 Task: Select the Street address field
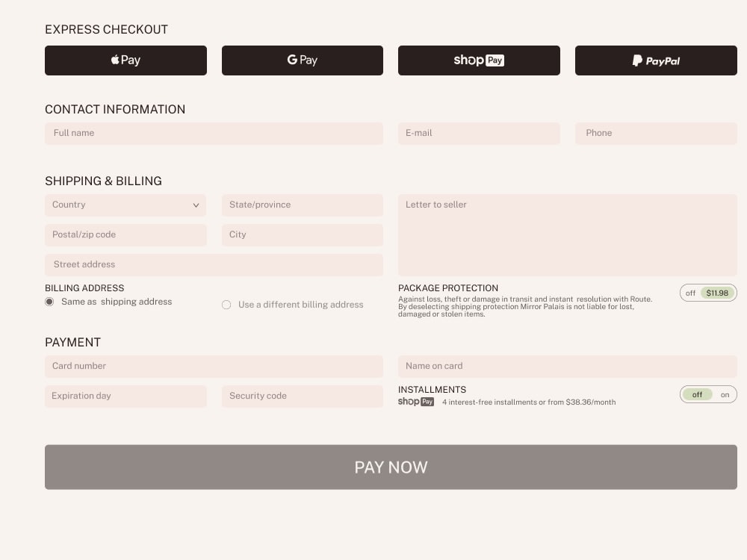(x=214, y=265)
